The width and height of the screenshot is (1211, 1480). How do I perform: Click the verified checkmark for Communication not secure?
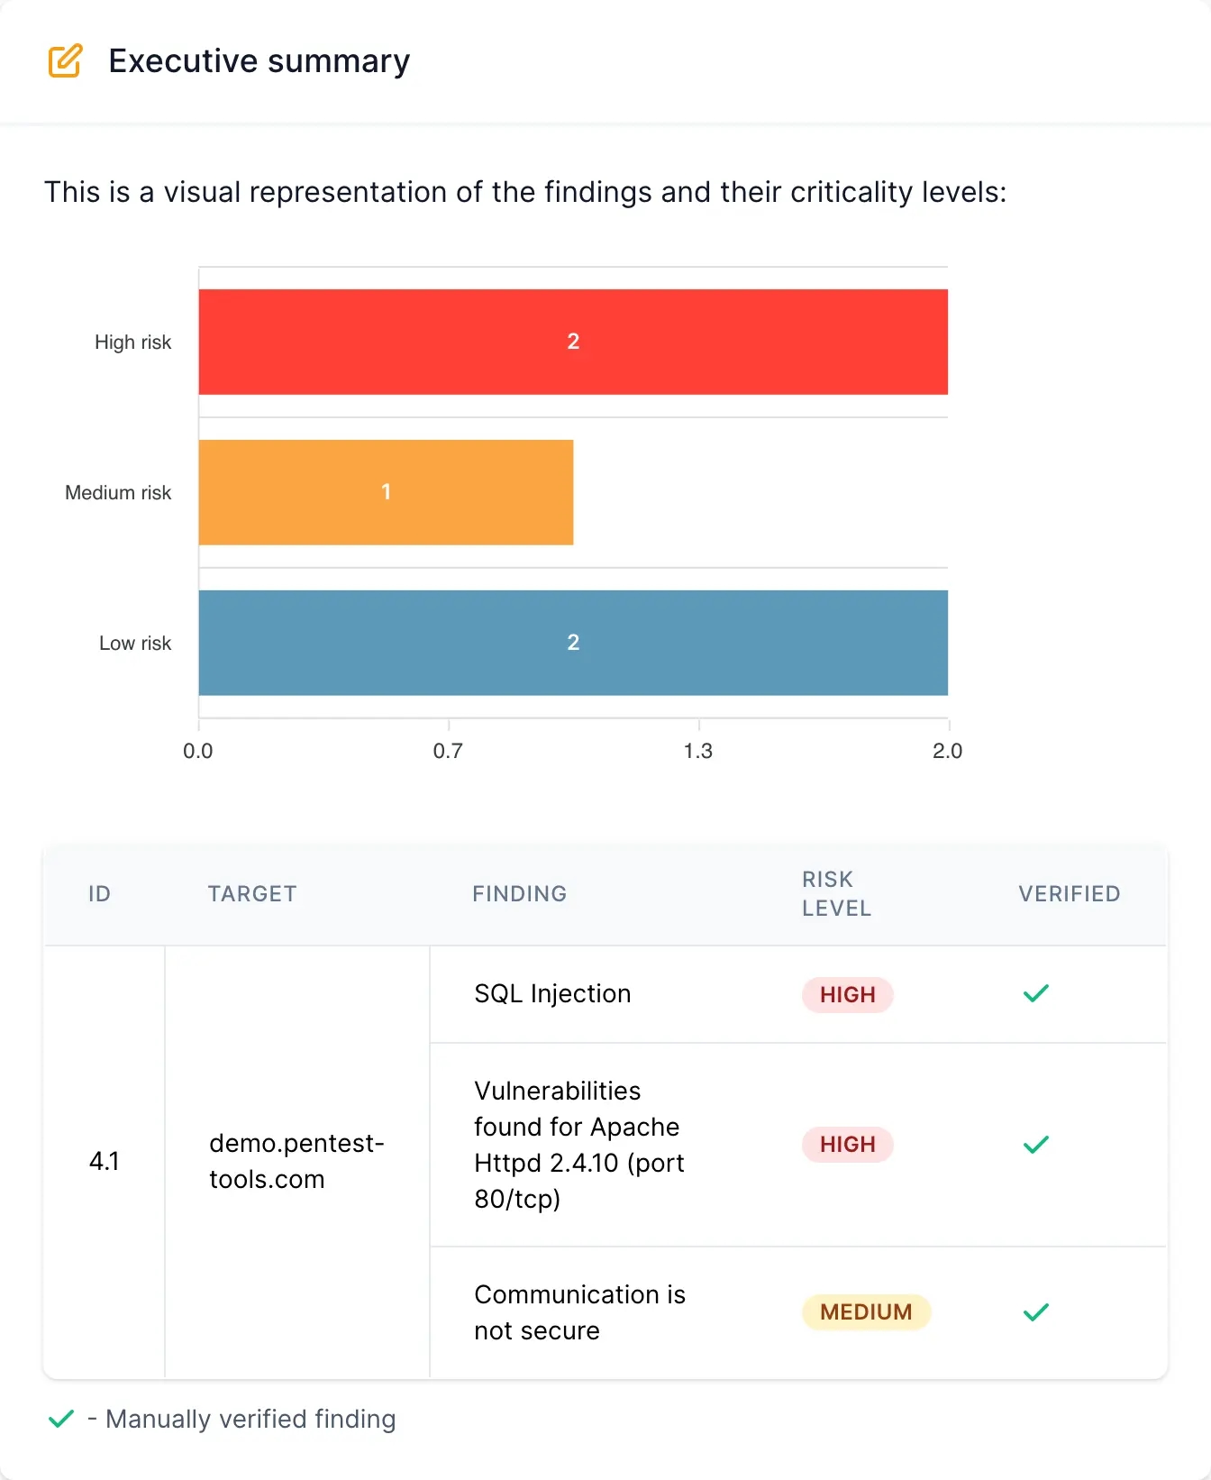coord(1036,1312)
